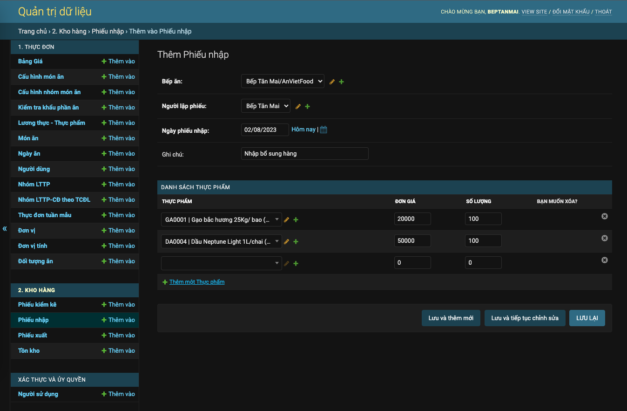Open the calendar icon for Ngày phiếu nhập
Viewport: 627px width, 411px height.
pos(324,130)
